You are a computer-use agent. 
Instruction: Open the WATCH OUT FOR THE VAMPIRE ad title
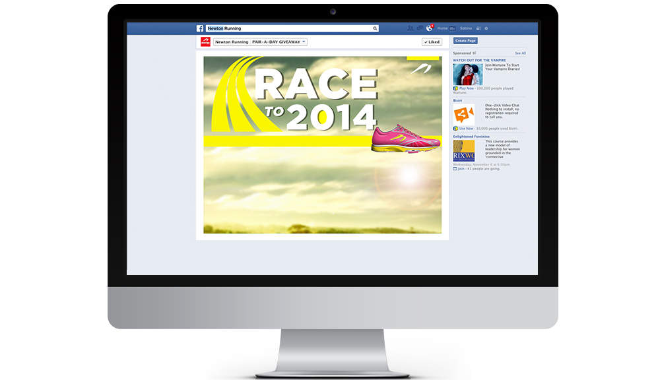pos(479,60)
